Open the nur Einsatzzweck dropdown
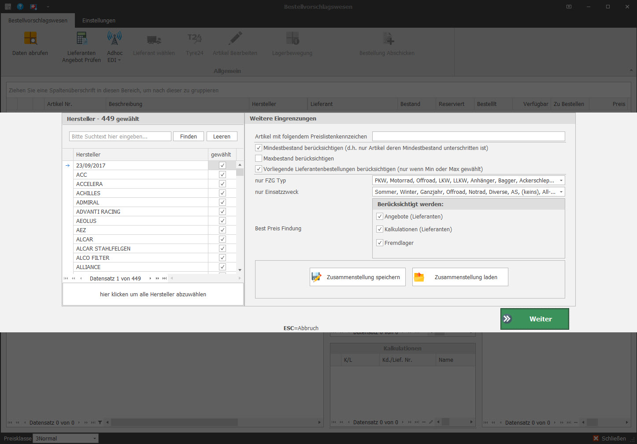The image size is (637, 444). click(x=561, y=192)
